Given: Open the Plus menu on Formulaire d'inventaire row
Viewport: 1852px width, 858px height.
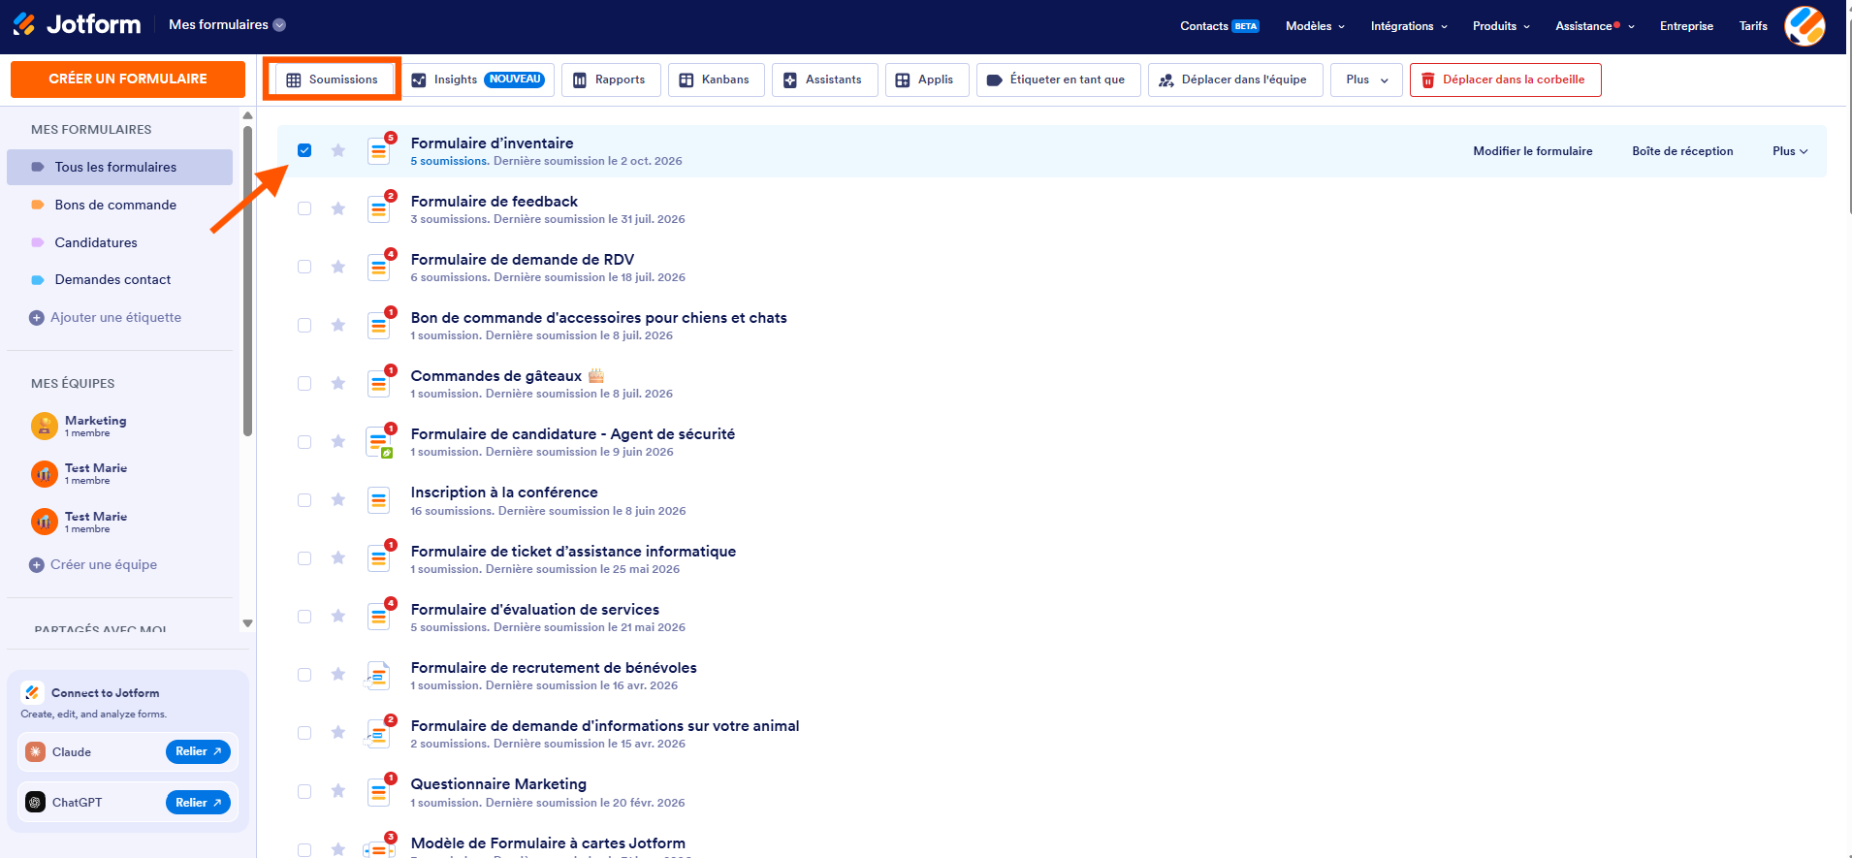Looking at the screenshot, I should (1790, 151).
